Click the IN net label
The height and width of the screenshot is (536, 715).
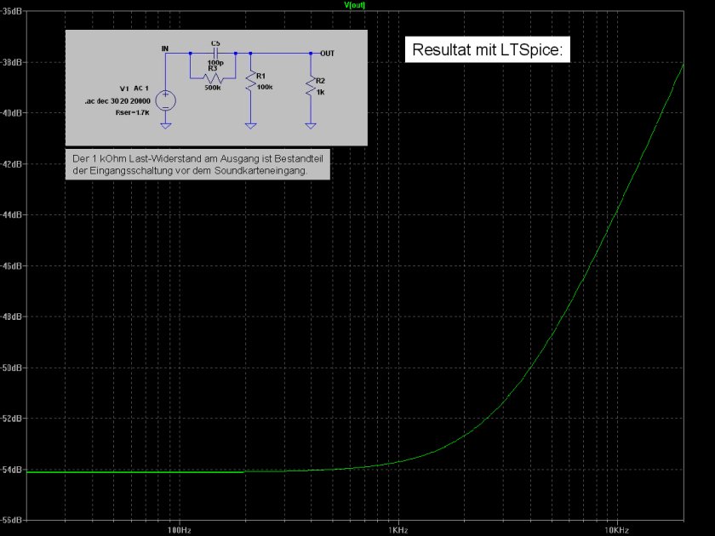(165, 48)
